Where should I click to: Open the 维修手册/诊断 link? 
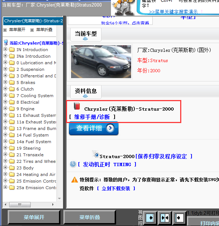92,117
